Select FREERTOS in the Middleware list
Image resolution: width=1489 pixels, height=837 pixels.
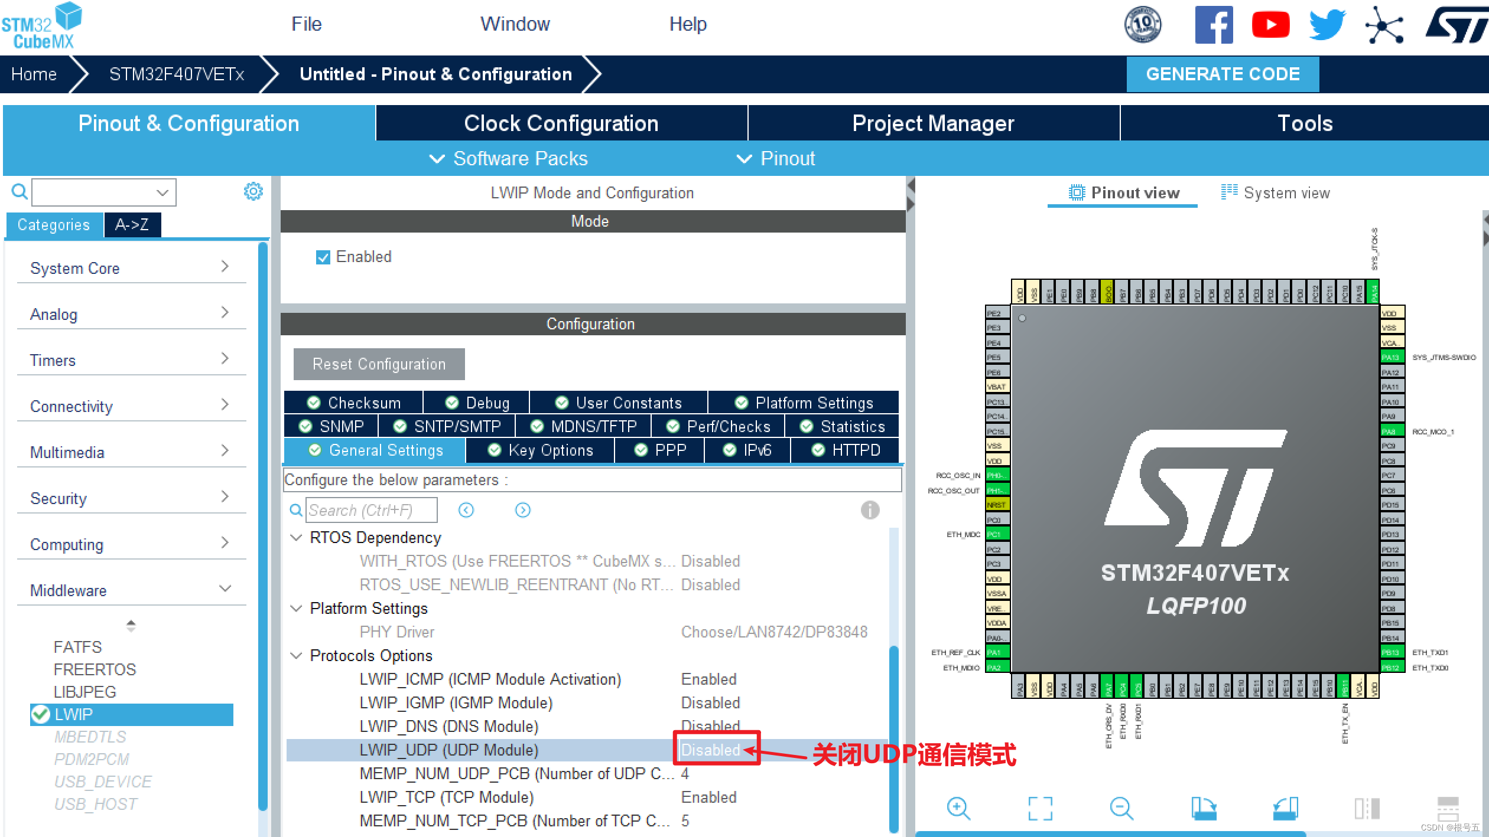(x=95, y=669)
